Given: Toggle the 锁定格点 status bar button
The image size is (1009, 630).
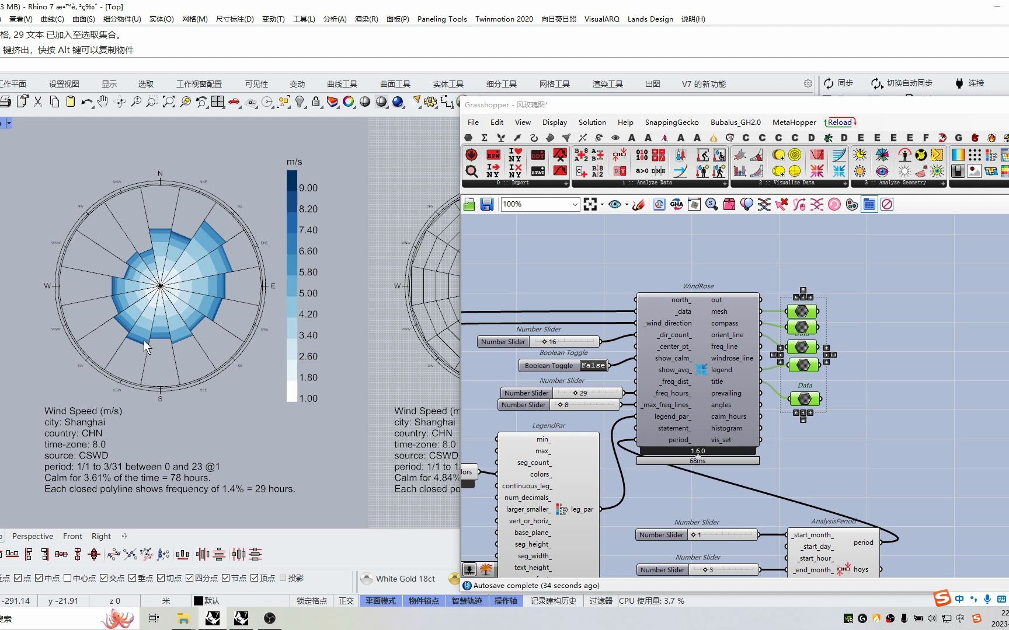Looking at the screenshot, I should click(x=312, y=601).
